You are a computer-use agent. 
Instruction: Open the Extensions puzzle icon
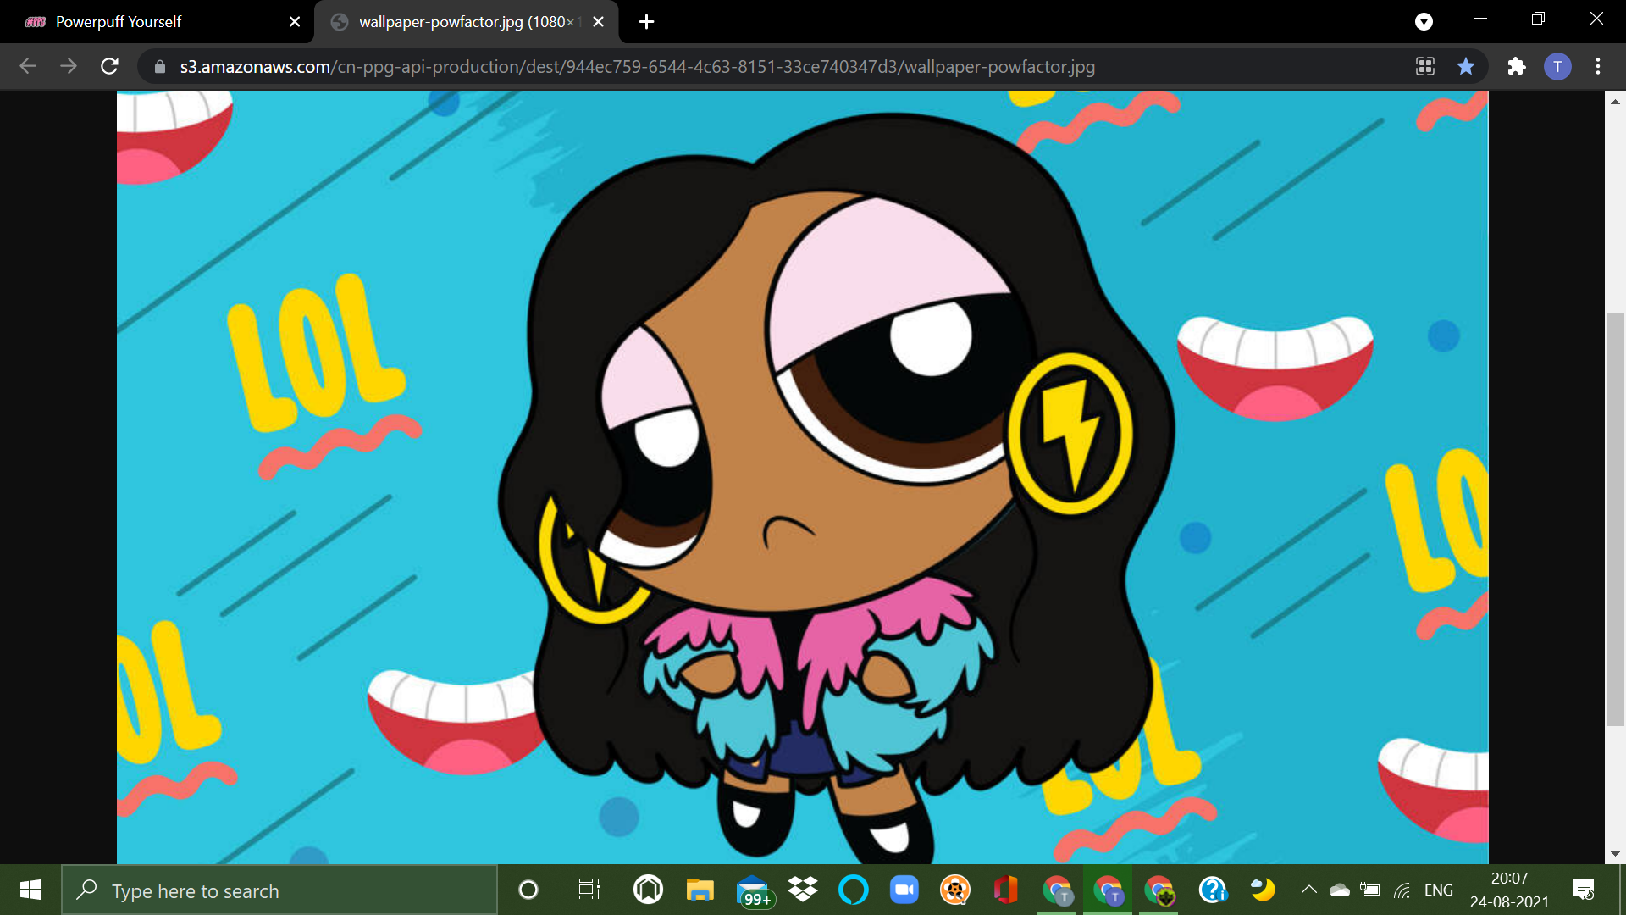click(1516, 66)
